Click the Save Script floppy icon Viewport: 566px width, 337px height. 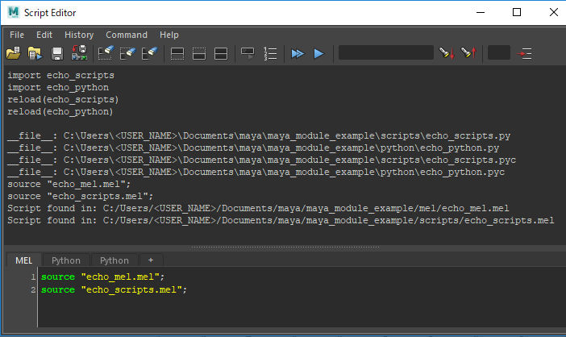pyautogui.click(x=58, y=53)
